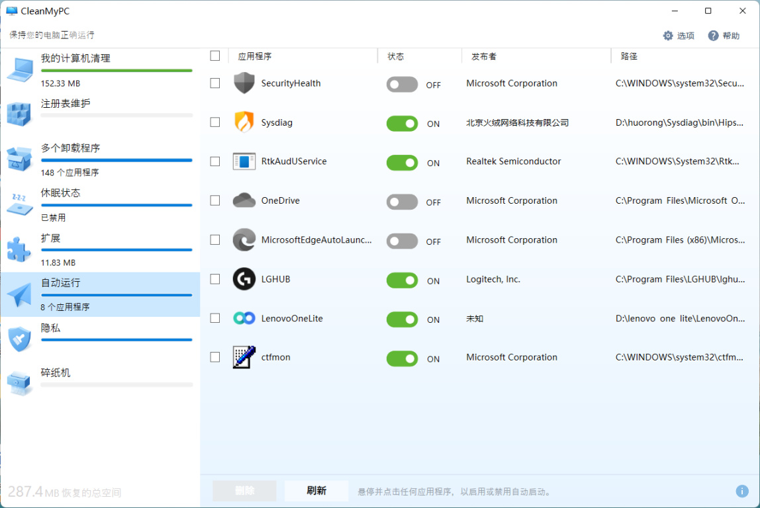Open 扩展 section
This screenshot has width=760, height=508.
click(100, 249)
